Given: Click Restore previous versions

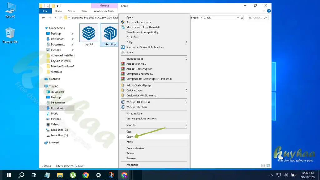Looking at the screenshot, I should tap(142, 118).
